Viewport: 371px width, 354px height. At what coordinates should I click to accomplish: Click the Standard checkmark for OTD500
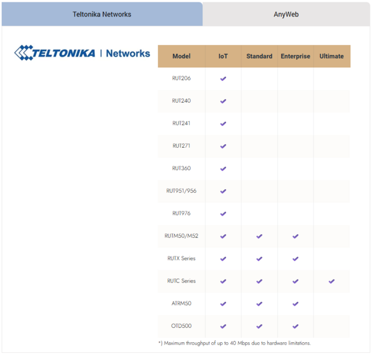coord(259,326)
